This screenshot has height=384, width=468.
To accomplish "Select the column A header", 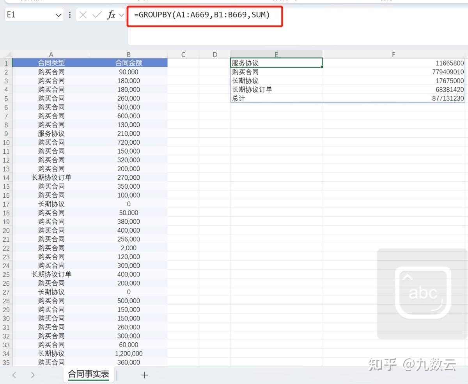I will [51, 54].
